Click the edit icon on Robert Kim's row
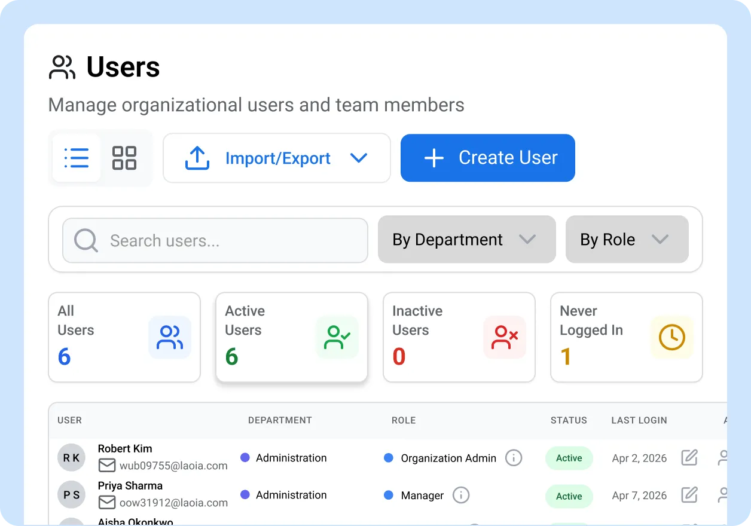The width and height of the screenshot is (751, 526). coord(689,458)
